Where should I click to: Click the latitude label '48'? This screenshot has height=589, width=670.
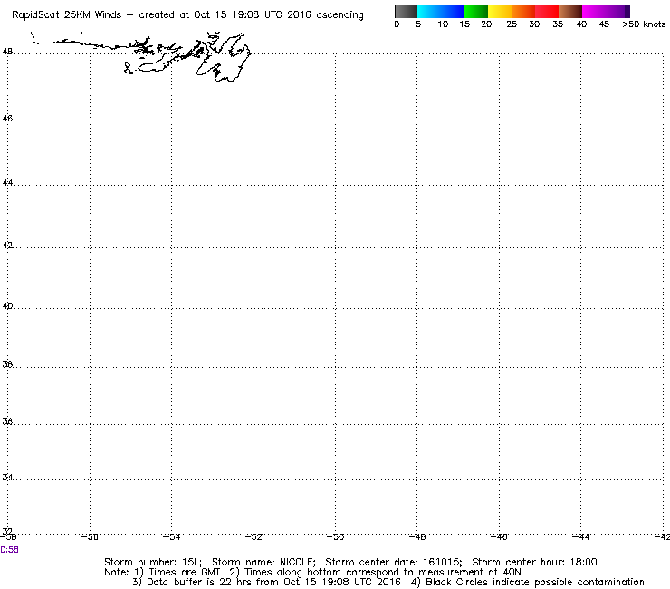(x=7, y=52)
